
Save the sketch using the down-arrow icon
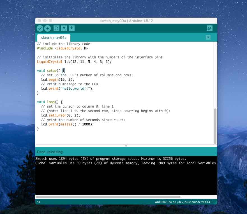[x=71, y=28]
